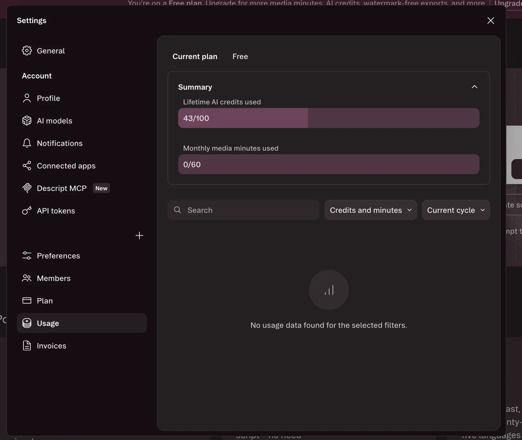Click the Notifications bell icon
This screenshot has width=522, height=440.
point(27,143)
